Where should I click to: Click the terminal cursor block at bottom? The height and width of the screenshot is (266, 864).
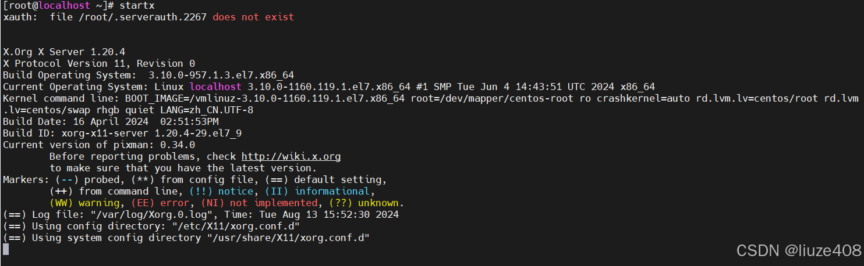tap(6, 249)
